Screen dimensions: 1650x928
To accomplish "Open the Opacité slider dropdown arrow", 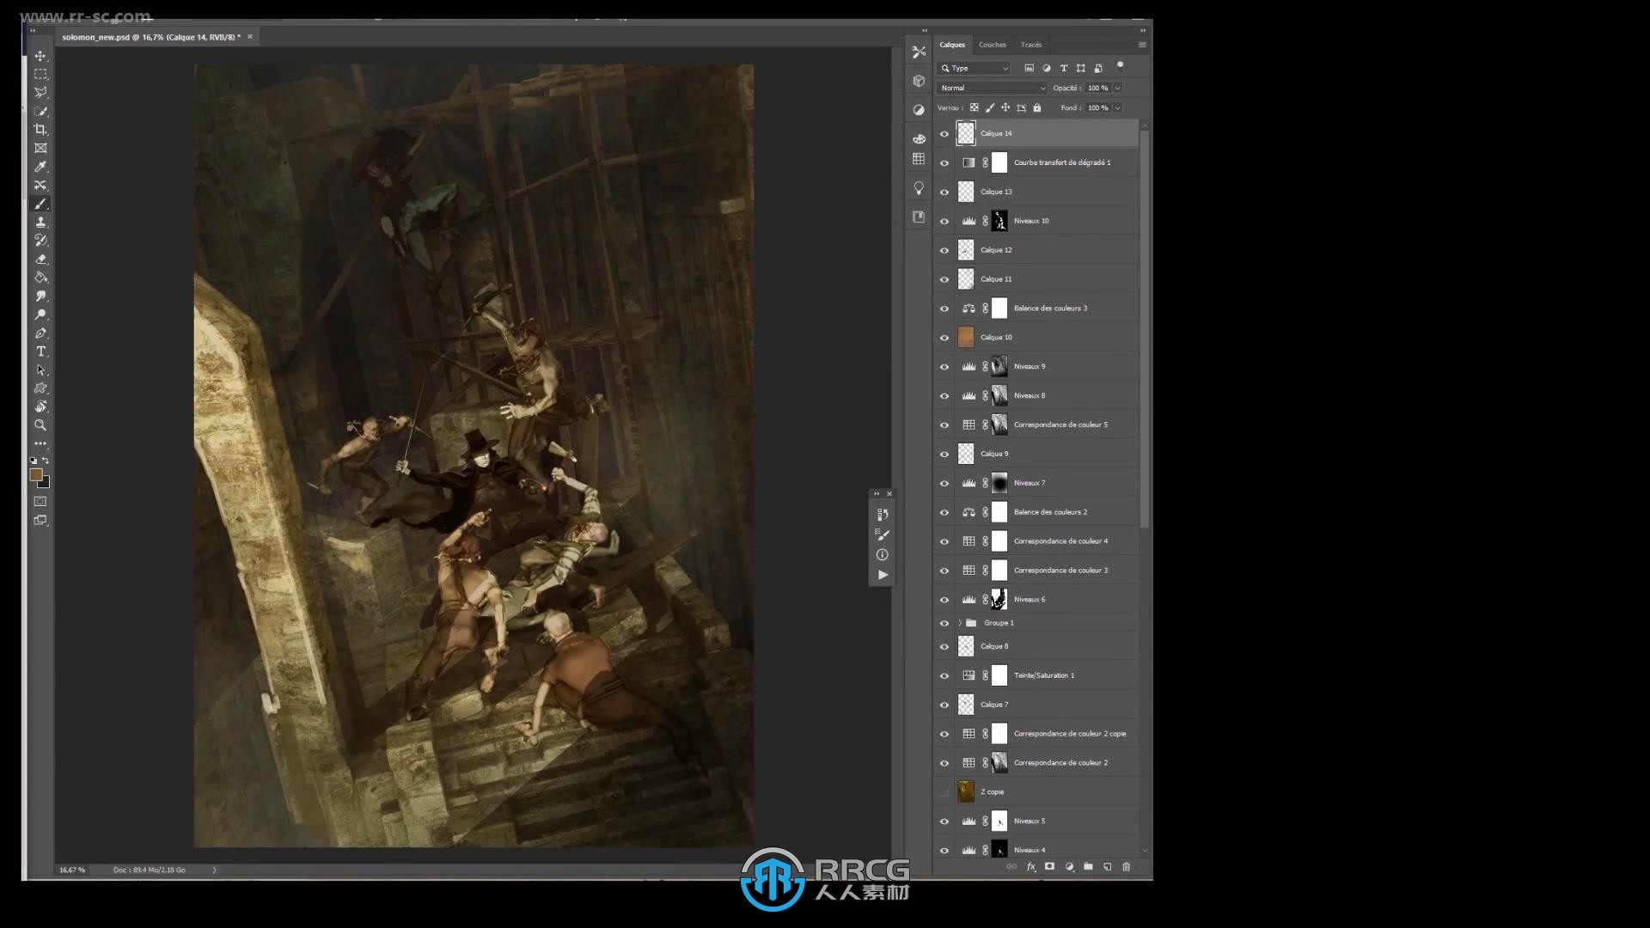I will click(x=1118, y=88).
